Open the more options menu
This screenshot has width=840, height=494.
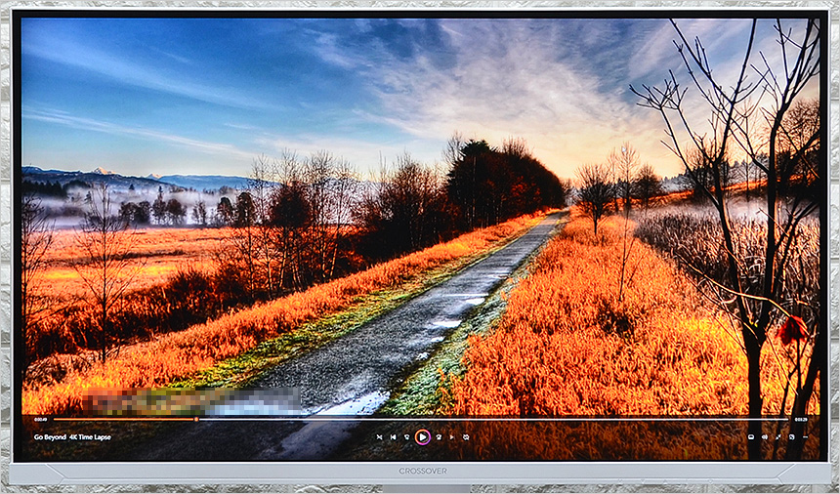pos(805,437)
